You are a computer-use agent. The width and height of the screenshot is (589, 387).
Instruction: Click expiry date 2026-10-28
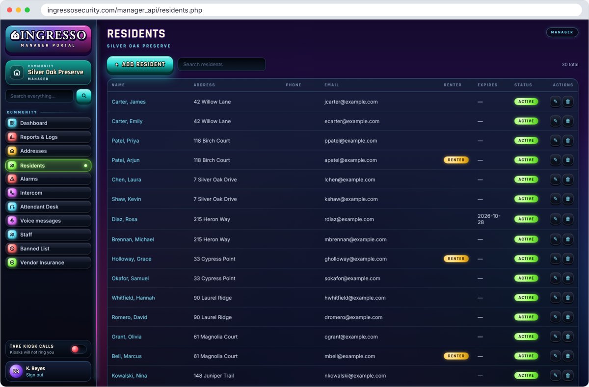coord(489,219)
